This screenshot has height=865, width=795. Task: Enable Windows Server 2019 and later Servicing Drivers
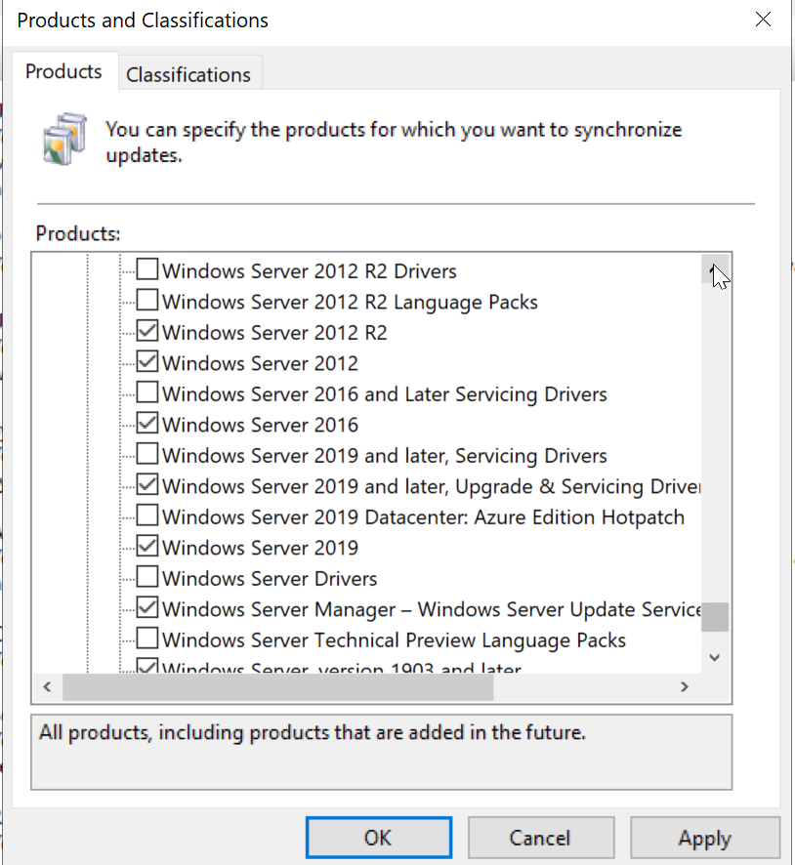pyautogui.click(x=147, y=455)
